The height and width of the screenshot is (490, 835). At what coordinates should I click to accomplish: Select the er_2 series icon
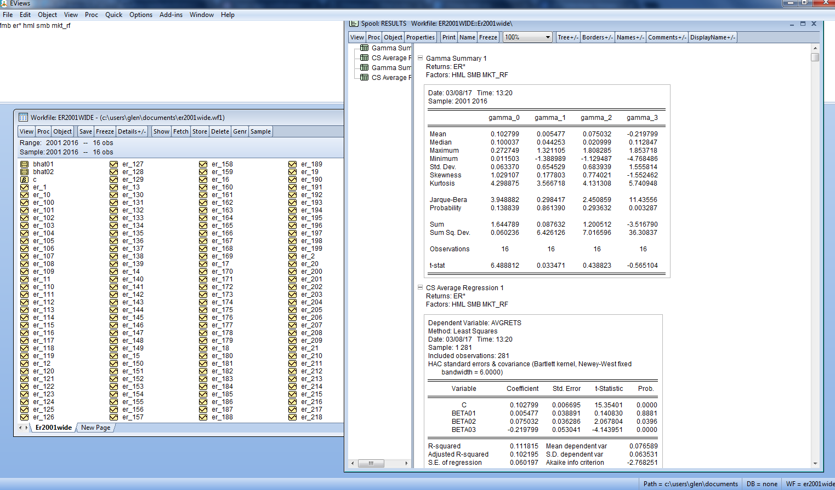pyautogui.click(x=292, y=256)
